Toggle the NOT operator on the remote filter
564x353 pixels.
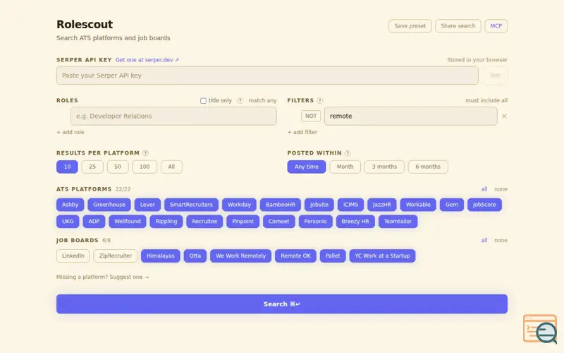coord(311,116)
